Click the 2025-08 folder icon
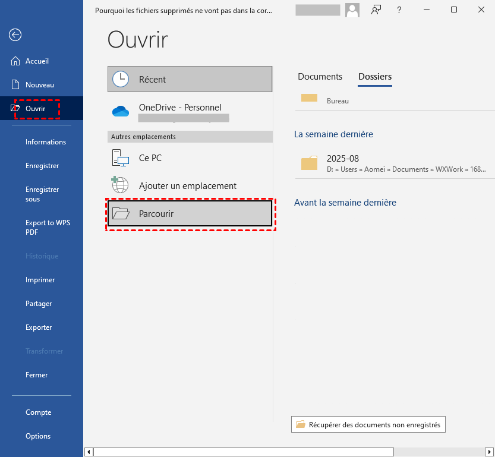Image resolution: width=495 pixels, height=457 pixels. (309, 163)
